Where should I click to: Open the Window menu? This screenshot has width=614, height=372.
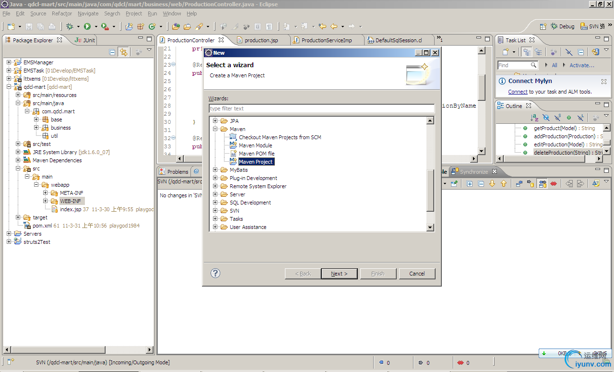coord(172,13)
